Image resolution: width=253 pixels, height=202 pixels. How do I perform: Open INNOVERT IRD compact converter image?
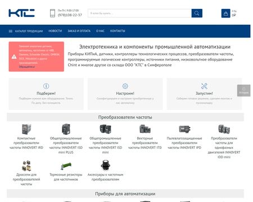point(26,129)
